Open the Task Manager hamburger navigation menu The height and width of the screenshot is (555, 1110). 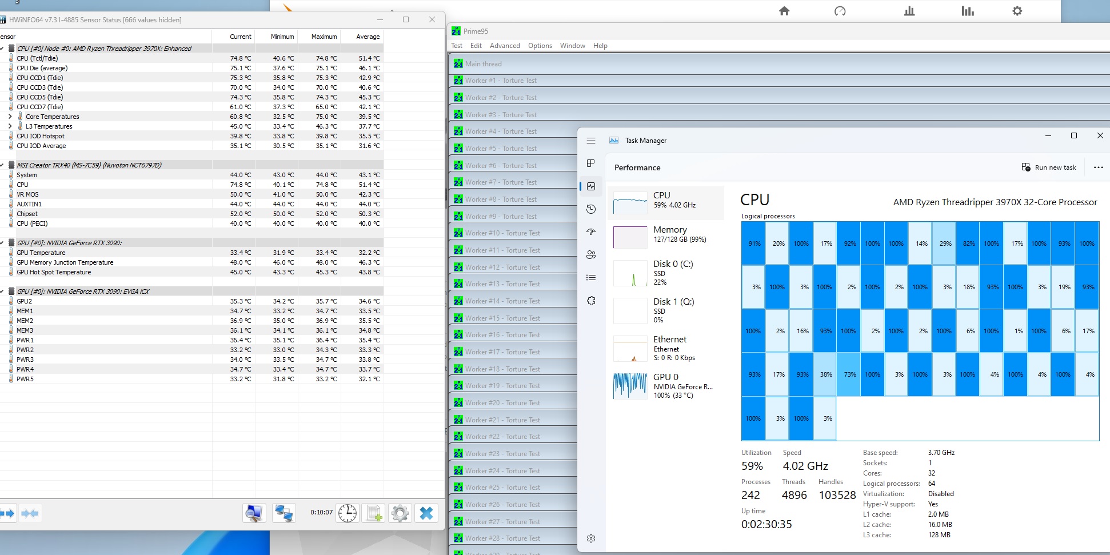click(x=591, y=141)
